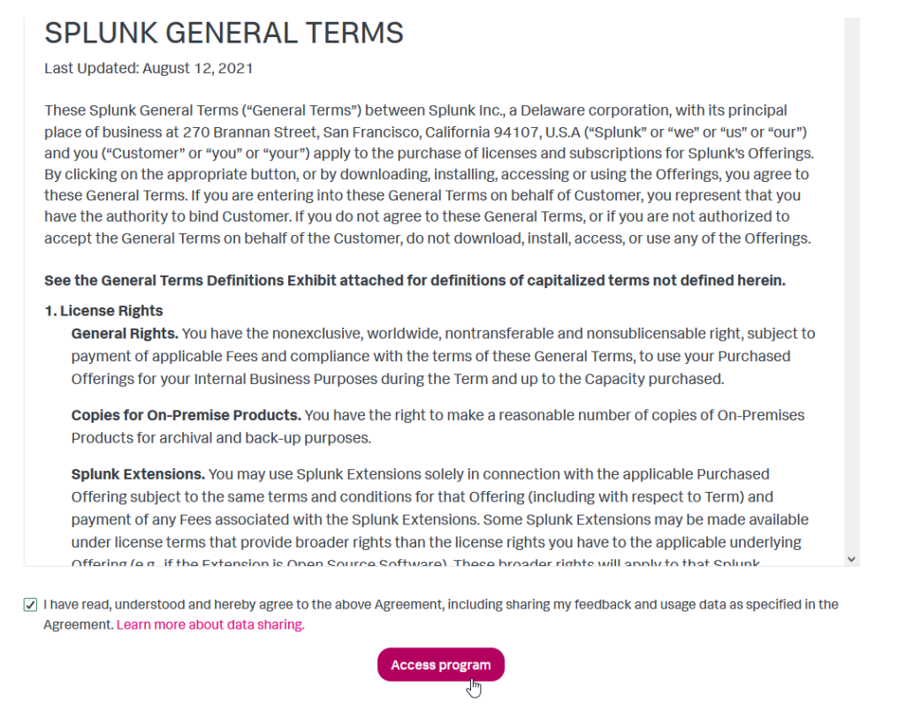Select the 'SPLUNK GENERAL TERMS' heading text
The width and height of the screenshot is (905, 710).
[x=224, y=33]
